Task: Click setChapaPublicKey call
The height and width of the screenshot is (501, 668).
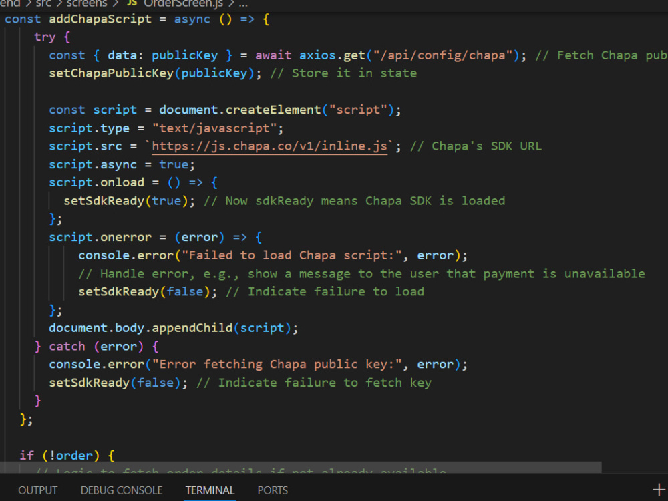Action: point(155,73)
